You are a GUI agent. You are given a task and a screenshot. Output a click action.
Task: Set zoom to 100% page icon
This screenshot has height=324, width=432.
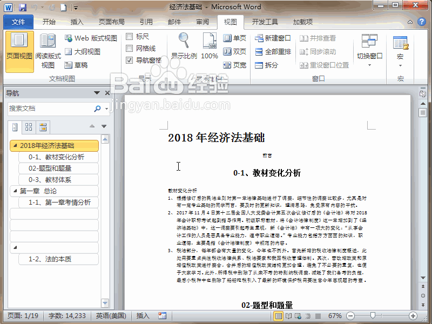pos(210,46)
